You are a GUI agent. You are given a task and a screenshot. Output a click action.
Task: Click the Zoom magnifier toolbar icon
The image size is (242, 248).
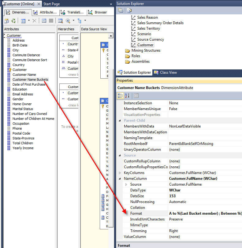click(68, 21)
